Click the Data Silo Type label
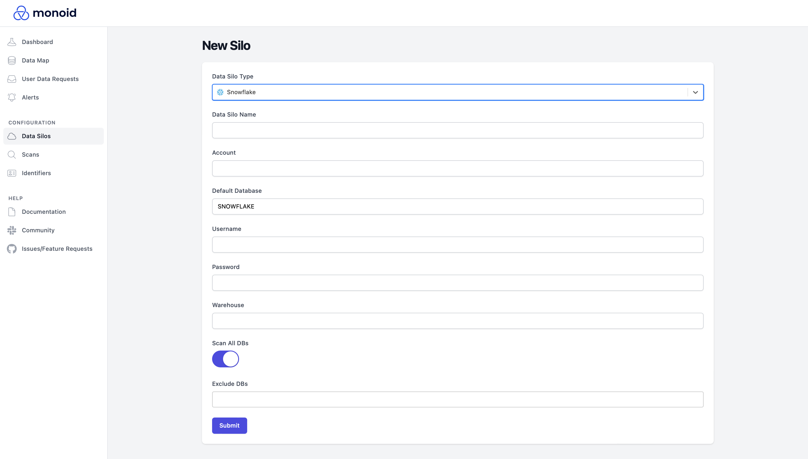The height and width of the screenshot is (459, 808). pos(233,76)
